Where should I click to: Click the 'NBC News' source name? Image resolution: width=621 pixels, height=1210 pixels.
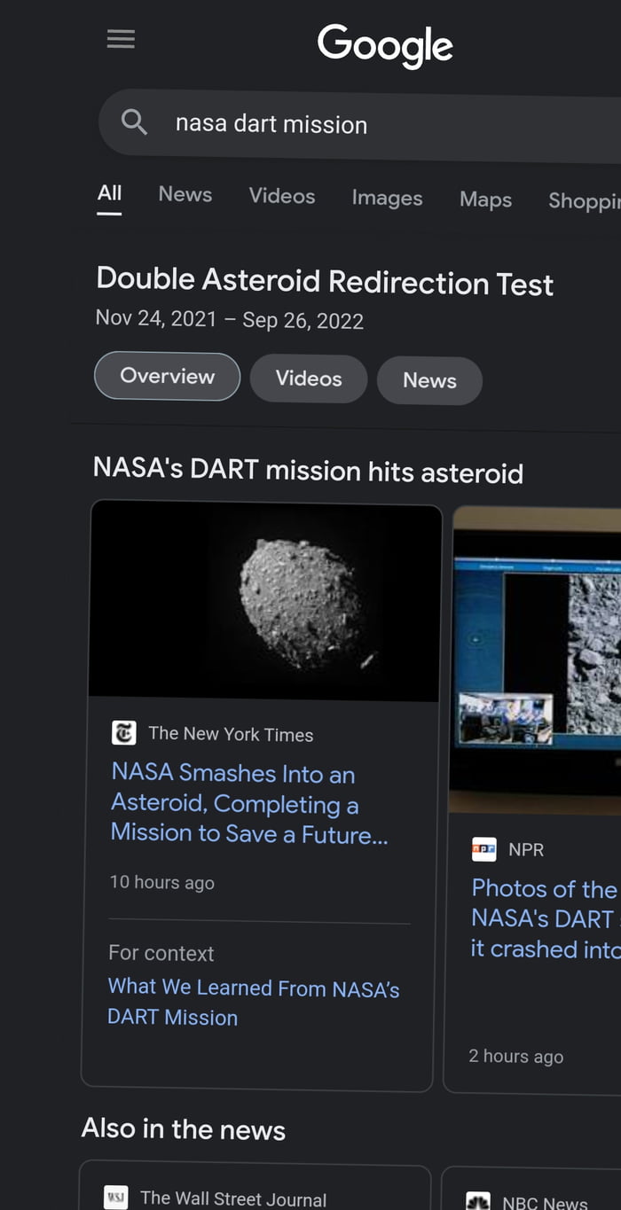[545, 1203]
